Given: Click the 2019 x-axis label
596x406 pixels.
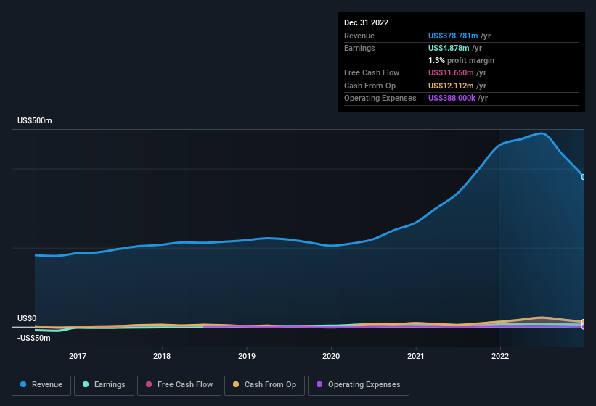Looking at the screenshot, I should pyautogui.click(x=247, y=356).
